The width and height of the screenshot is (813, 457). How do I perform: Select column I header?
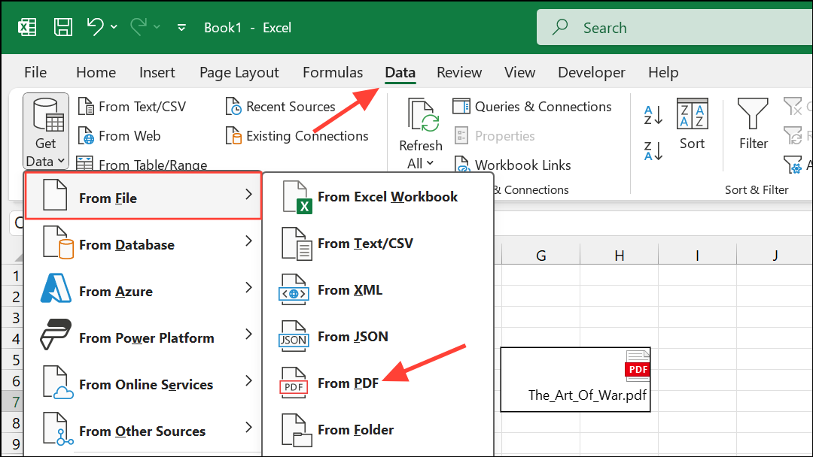click(697, 255)
